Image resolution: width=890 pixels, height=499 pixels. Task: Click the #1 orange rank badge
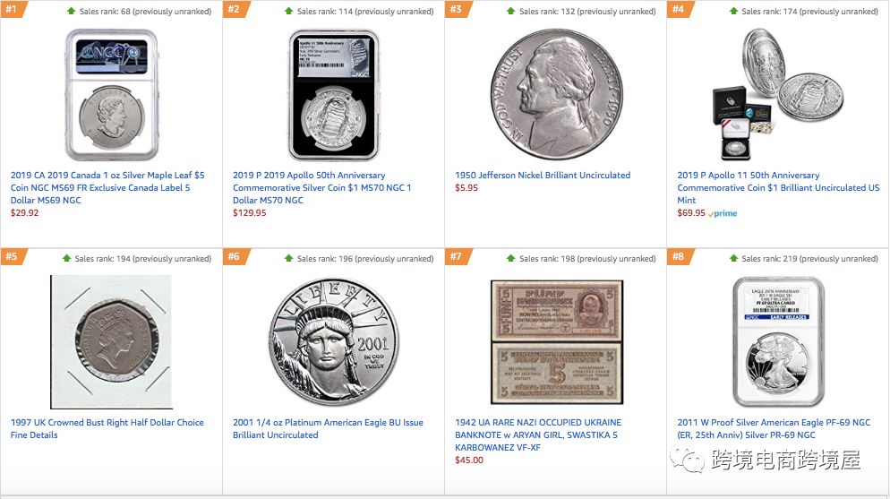pyautogui.click(x=13, y=9)
